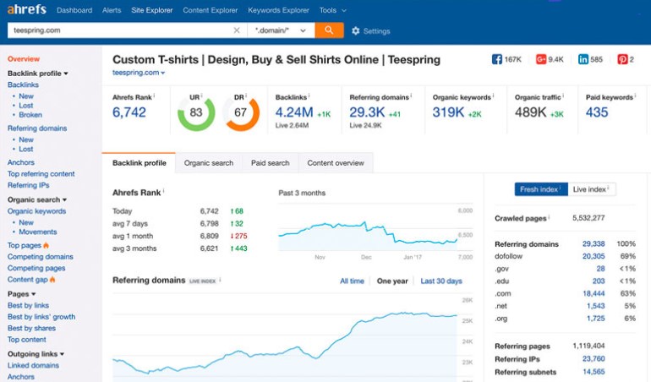Click the Google+ share count icon
The height and width of the screenshot is (382, 651).
point(540,59)
